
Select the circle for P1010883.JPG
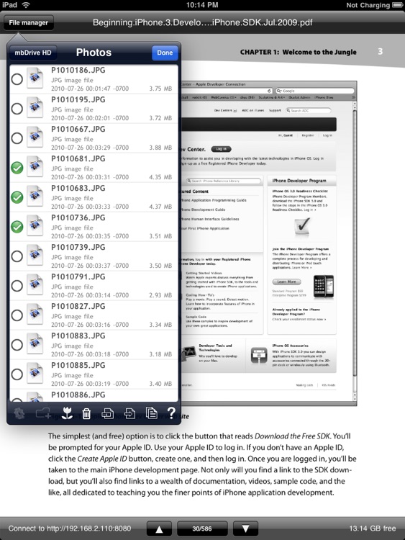pos(17,345)
